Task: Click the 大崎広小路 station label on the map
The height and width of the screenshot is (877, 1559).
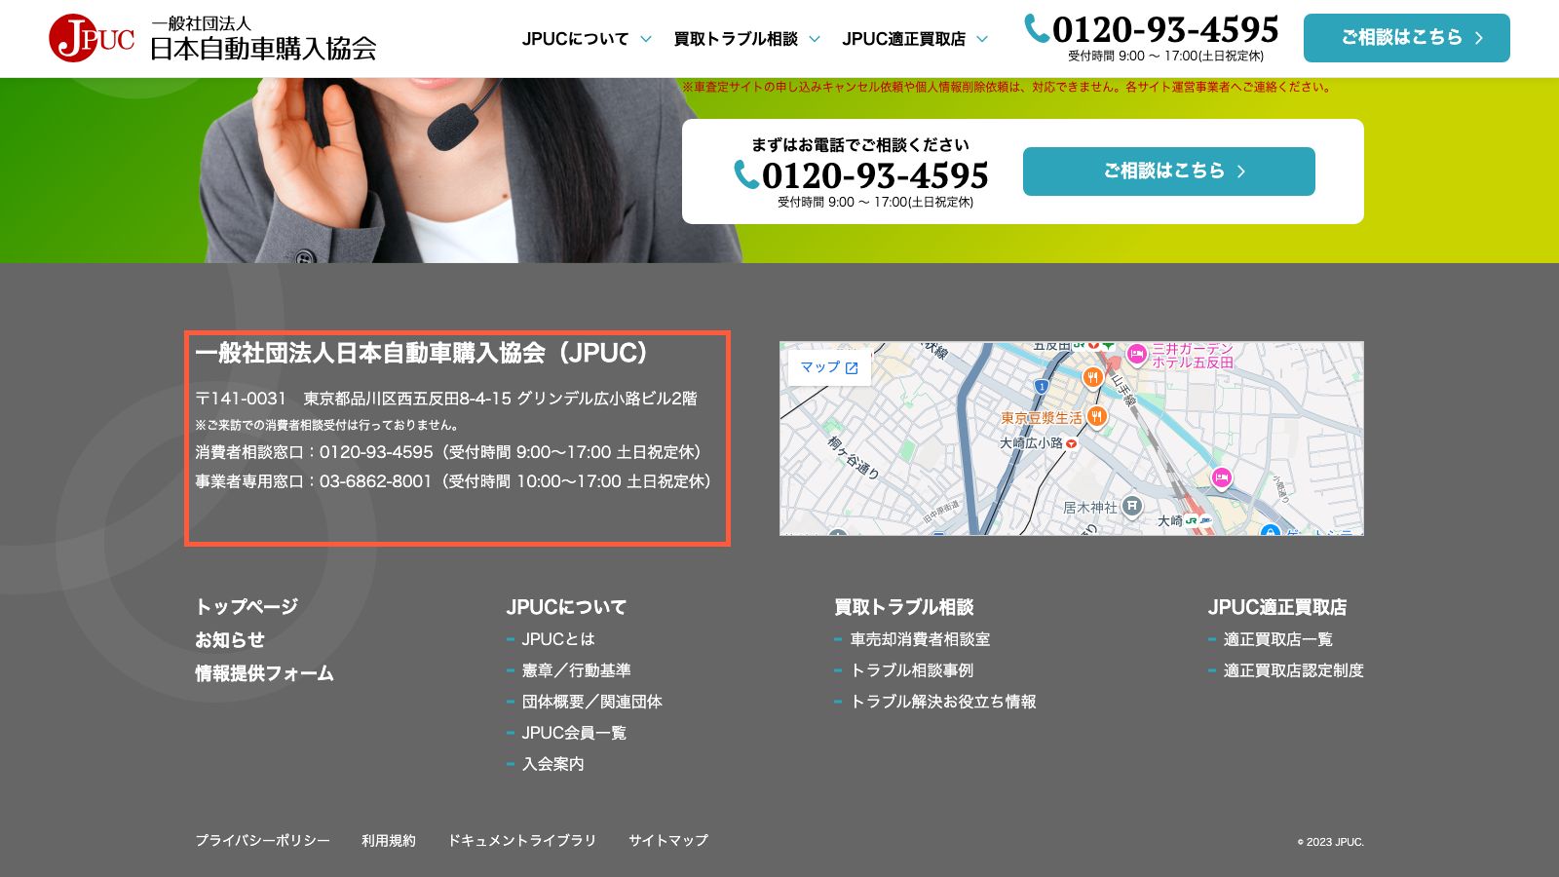Action: click(x=1031, y=442)
